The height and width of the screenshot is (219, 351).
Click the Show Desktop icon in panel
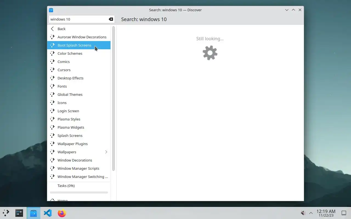[344, 213]
